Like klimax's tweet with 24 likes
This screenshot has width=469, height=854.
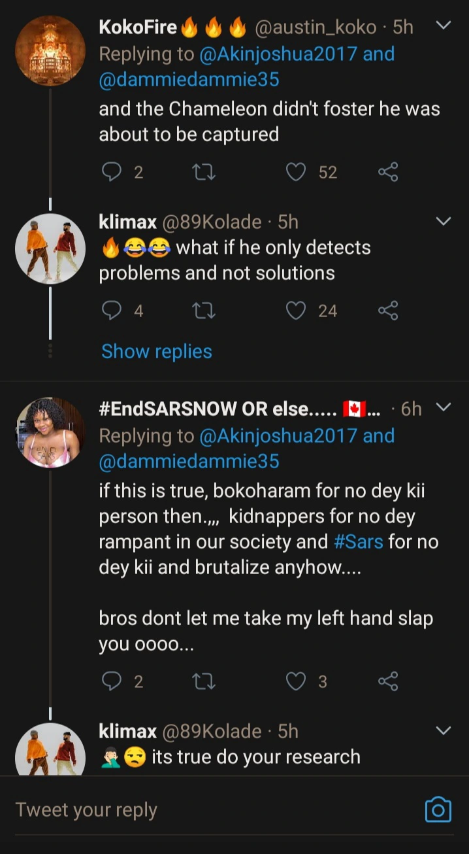click(x=297, y=310)
